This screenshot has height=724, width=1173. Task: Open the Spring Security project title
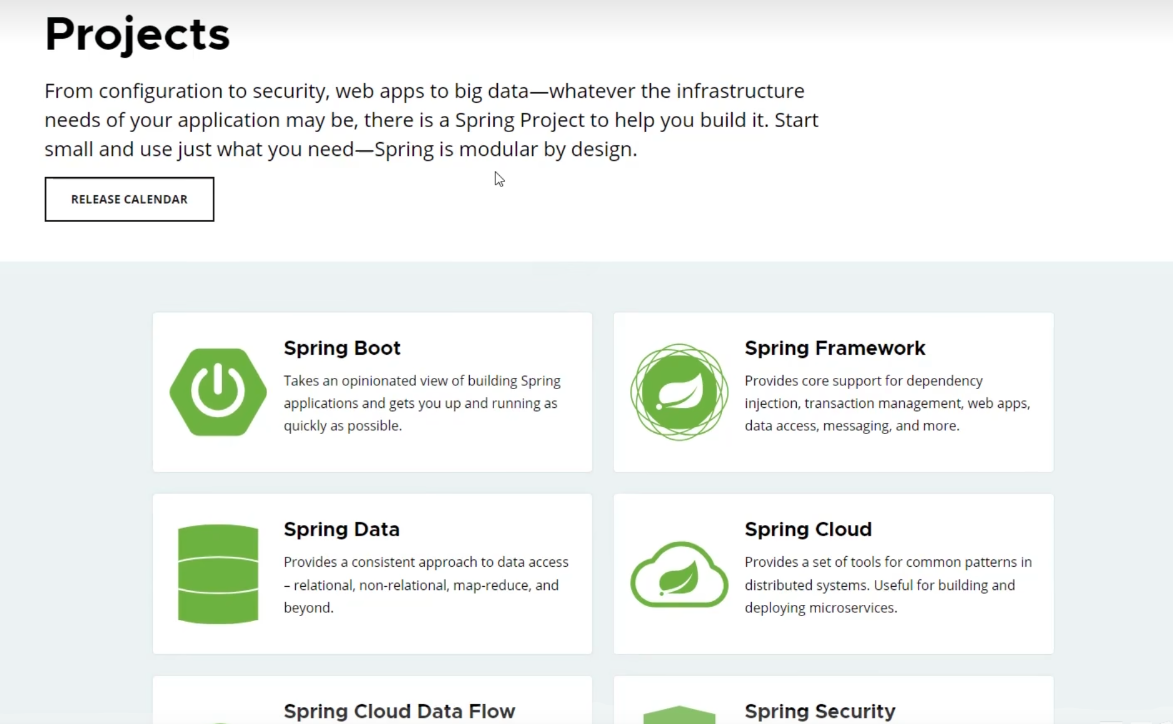(x=819, y=711)
